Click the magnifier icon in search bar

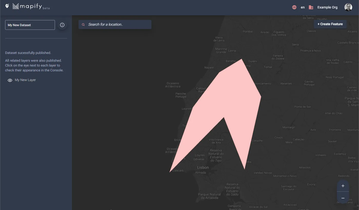[83, 25]
